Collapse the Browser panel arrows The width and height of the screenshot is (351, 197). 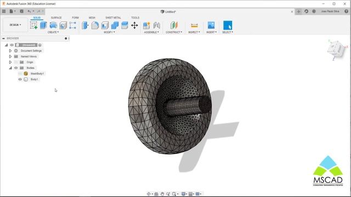point(4,38)
